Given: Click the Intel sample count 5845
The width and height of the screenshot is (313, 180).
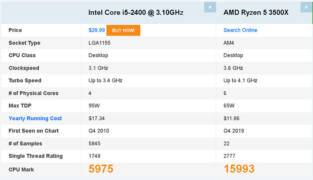Looking at the screenshot, I should click(x=94, y=144).
